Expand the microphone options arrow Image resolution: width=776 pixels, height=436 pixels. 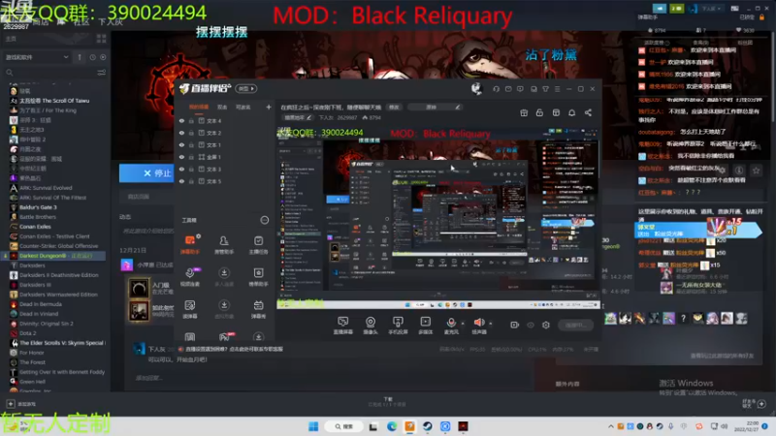[x=463, y=324]
